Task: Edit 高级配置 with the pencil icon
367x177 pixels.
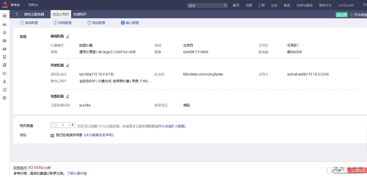Action: [x=68, y=96]
